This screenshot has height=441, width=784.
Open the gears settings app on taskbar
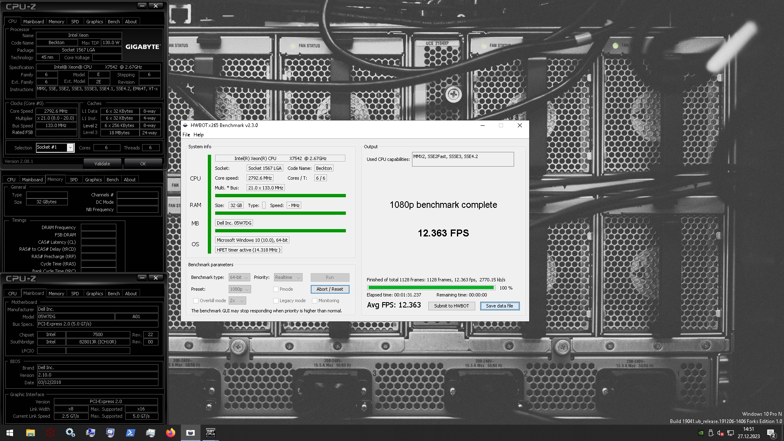pos(70,433)
